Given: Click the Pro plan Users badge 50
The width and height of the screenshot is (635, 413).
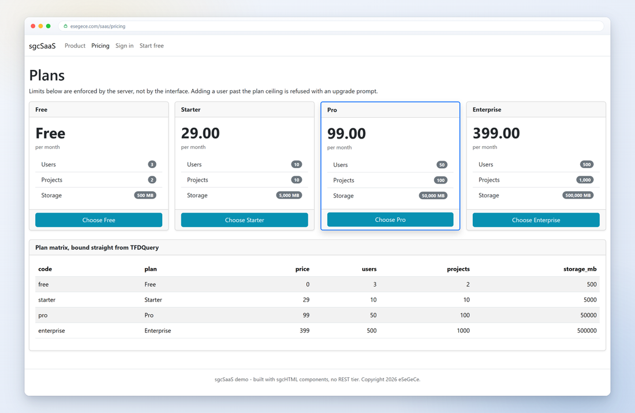Looking at the screenshot, I should coord(442,165).
